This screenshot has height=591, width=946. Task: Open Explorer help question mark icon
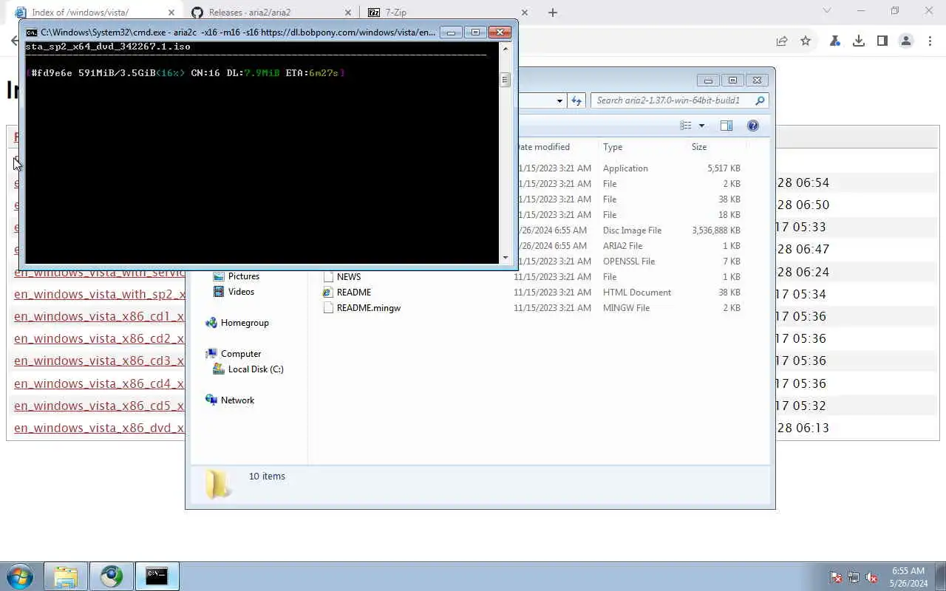point(753,126)
